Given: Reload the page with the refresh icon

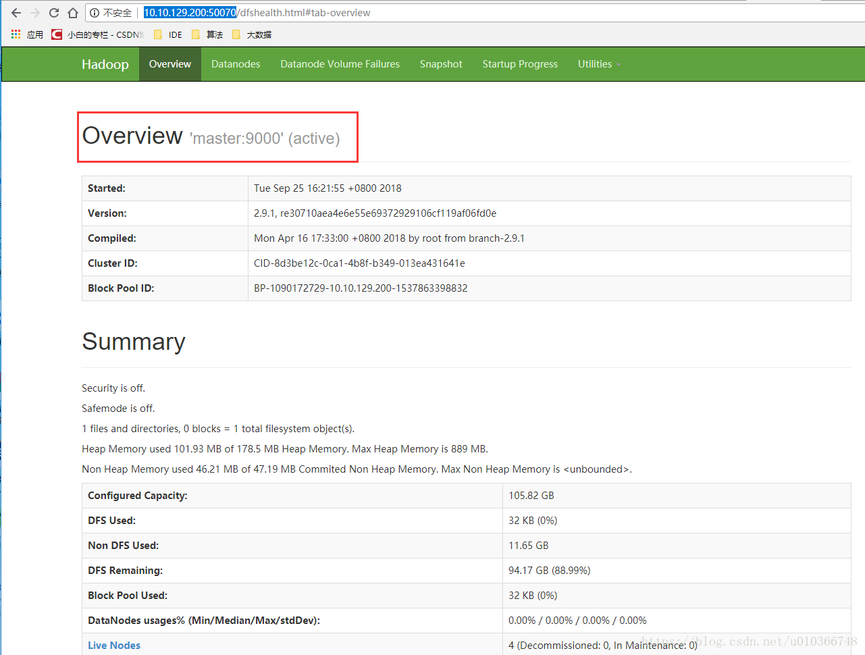Looking at the screenshot, I should [54, 13].
